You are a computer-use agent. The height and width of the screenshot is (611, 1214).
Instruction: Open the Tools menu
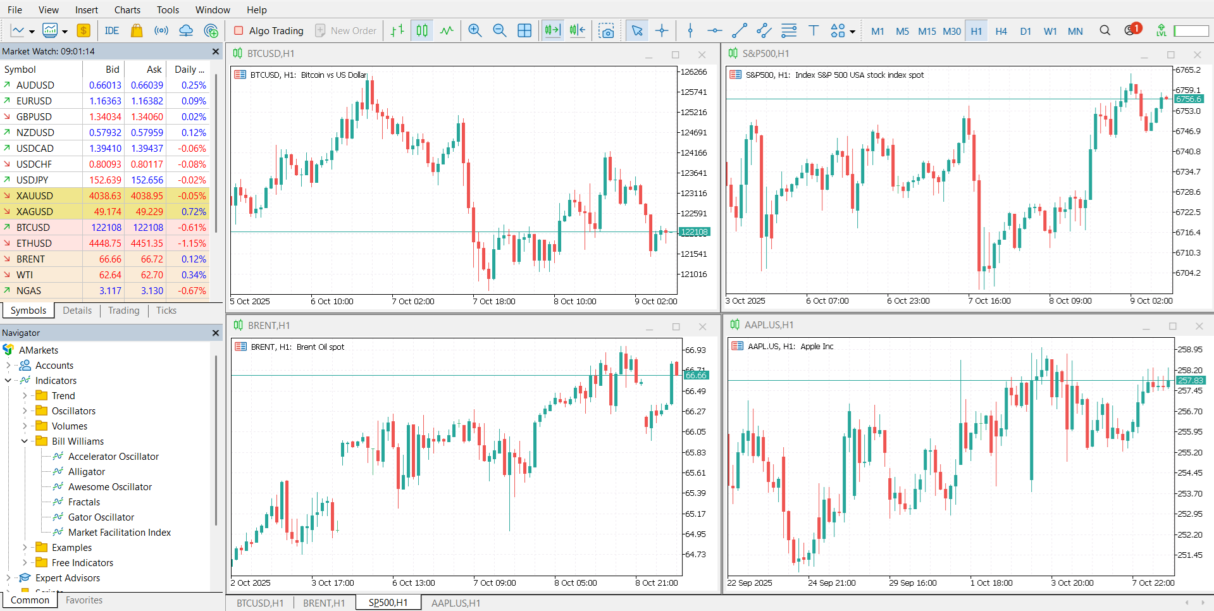[168, 9]
